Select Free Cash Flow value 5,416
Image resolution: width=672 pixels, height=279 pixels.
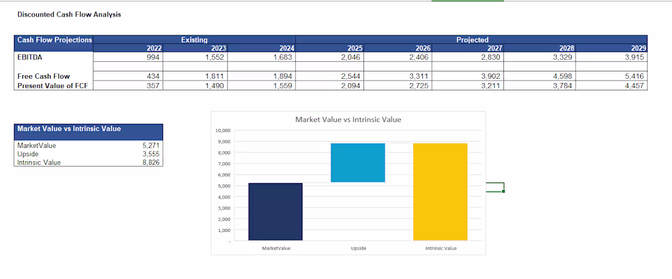[x=612, y=76]
